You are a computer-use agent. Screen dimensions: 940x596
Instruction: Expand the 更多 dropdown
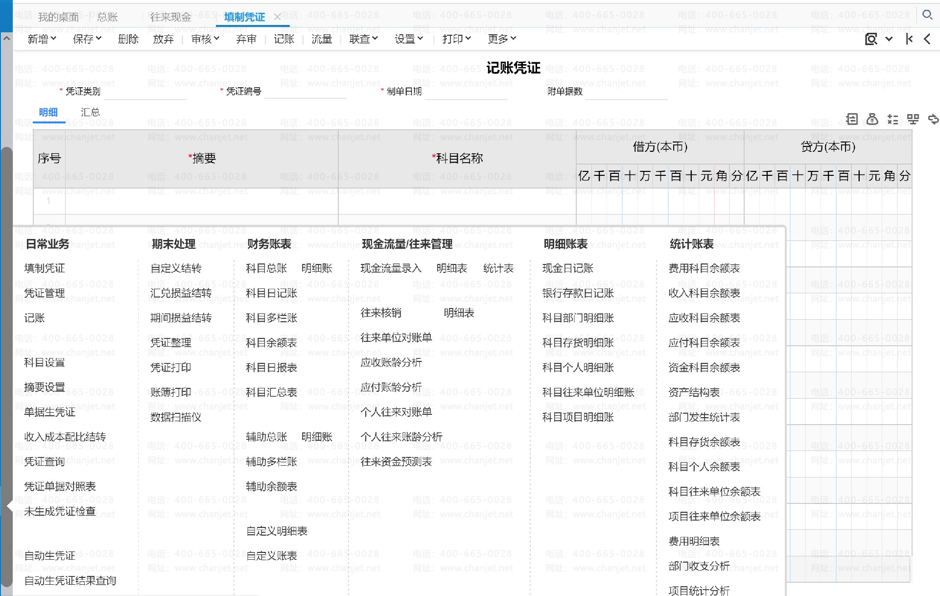501,39
